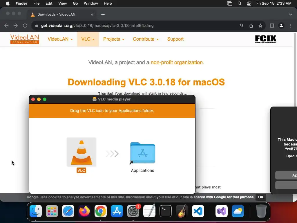Click the lock icon before the URL
This screenshot has width=297, height=223.
click(37, 26)
